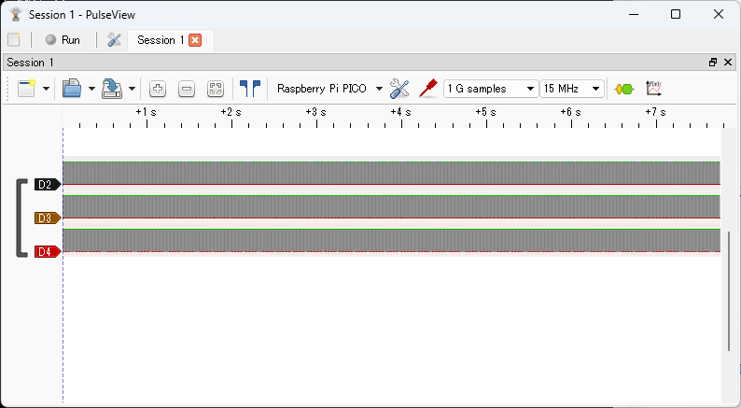The image size is (741, 408).
Task: Select the D3 channel label
Action: point(48,218)
